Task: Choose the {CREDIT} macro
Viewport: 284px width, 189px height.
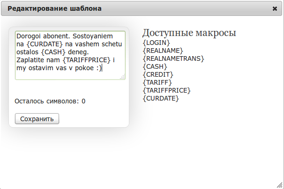Action: (158, 74)
